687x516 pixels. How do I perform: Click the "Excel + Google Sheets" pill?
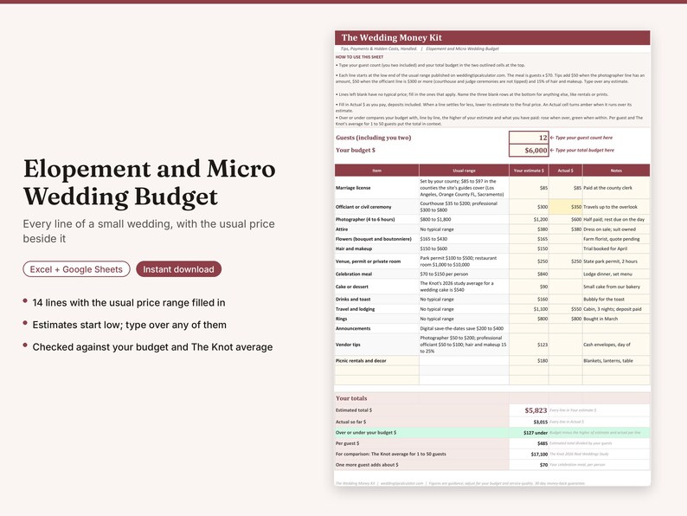[x=76, y=269]
